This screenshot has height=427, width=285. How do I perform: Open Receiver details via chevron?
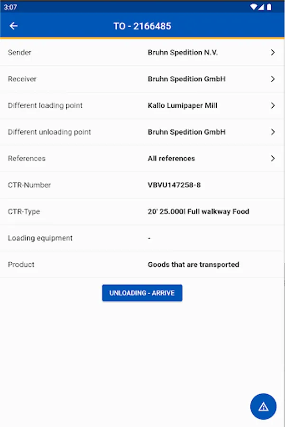point(273,79)
